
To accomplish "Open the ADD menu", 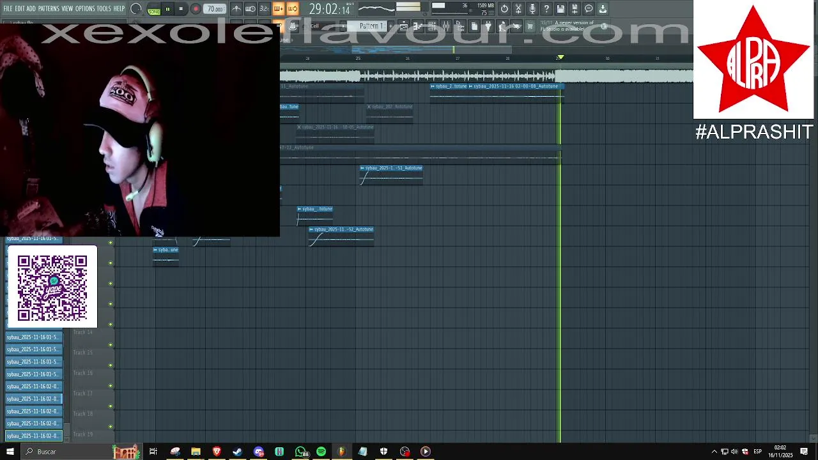I will (x=31, y=8).
